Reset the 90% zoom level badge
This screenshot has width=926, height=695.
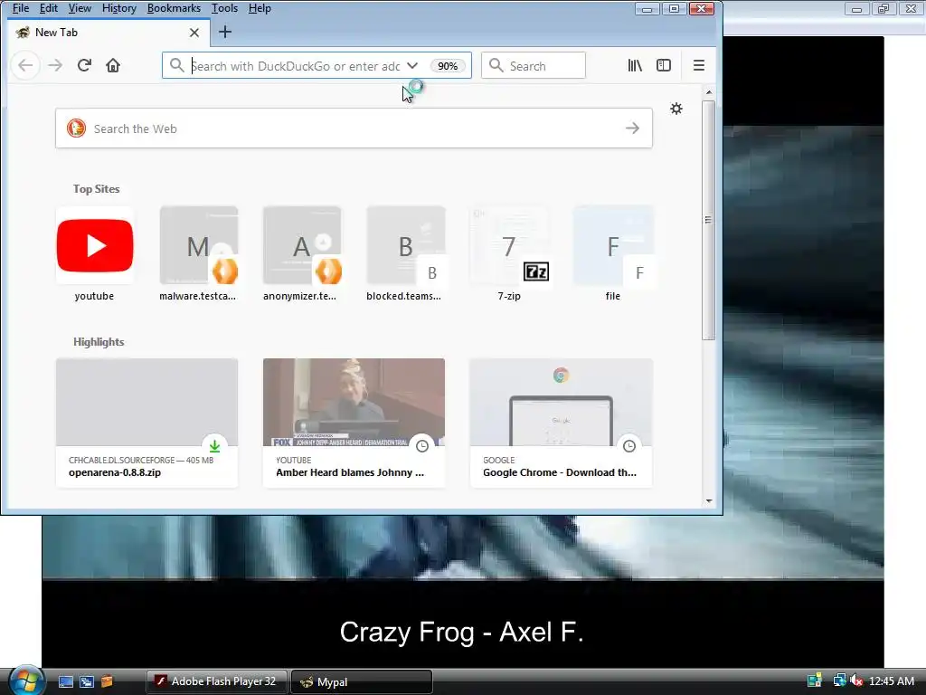[447, 65]
